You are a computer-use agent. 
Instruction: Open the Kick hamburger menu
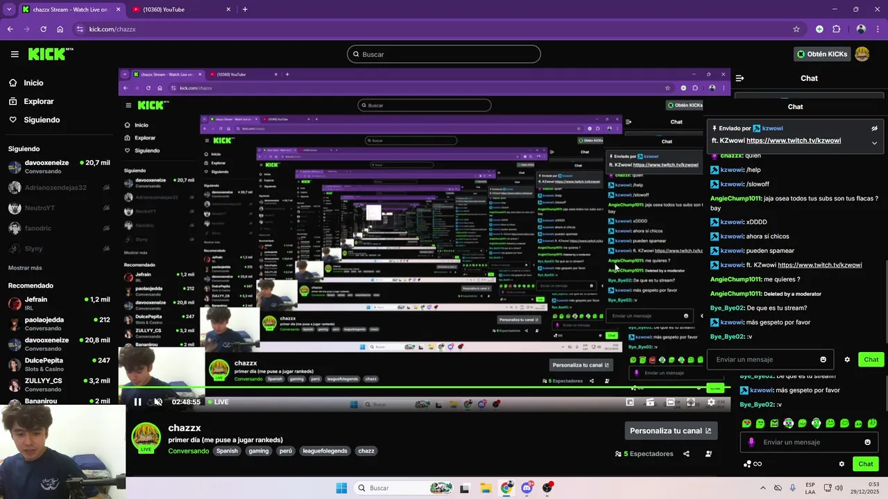pos(15,54)
